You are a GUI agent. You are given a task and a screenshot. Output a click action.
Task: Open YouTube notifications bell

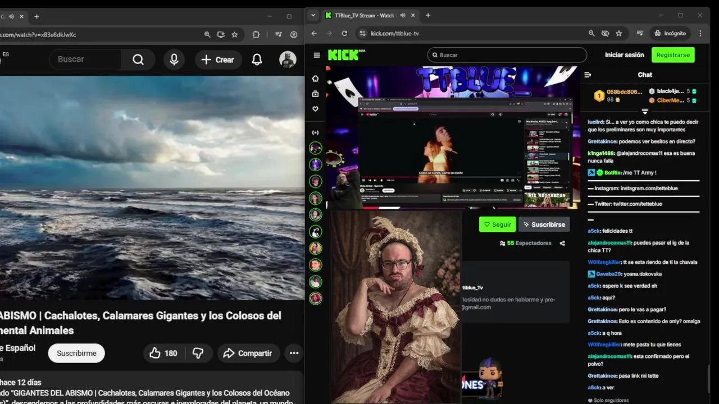point(257,59)
